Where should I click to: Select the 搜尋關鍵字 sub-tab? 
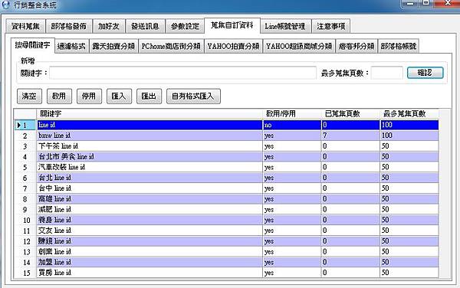[x=32, y=45]
